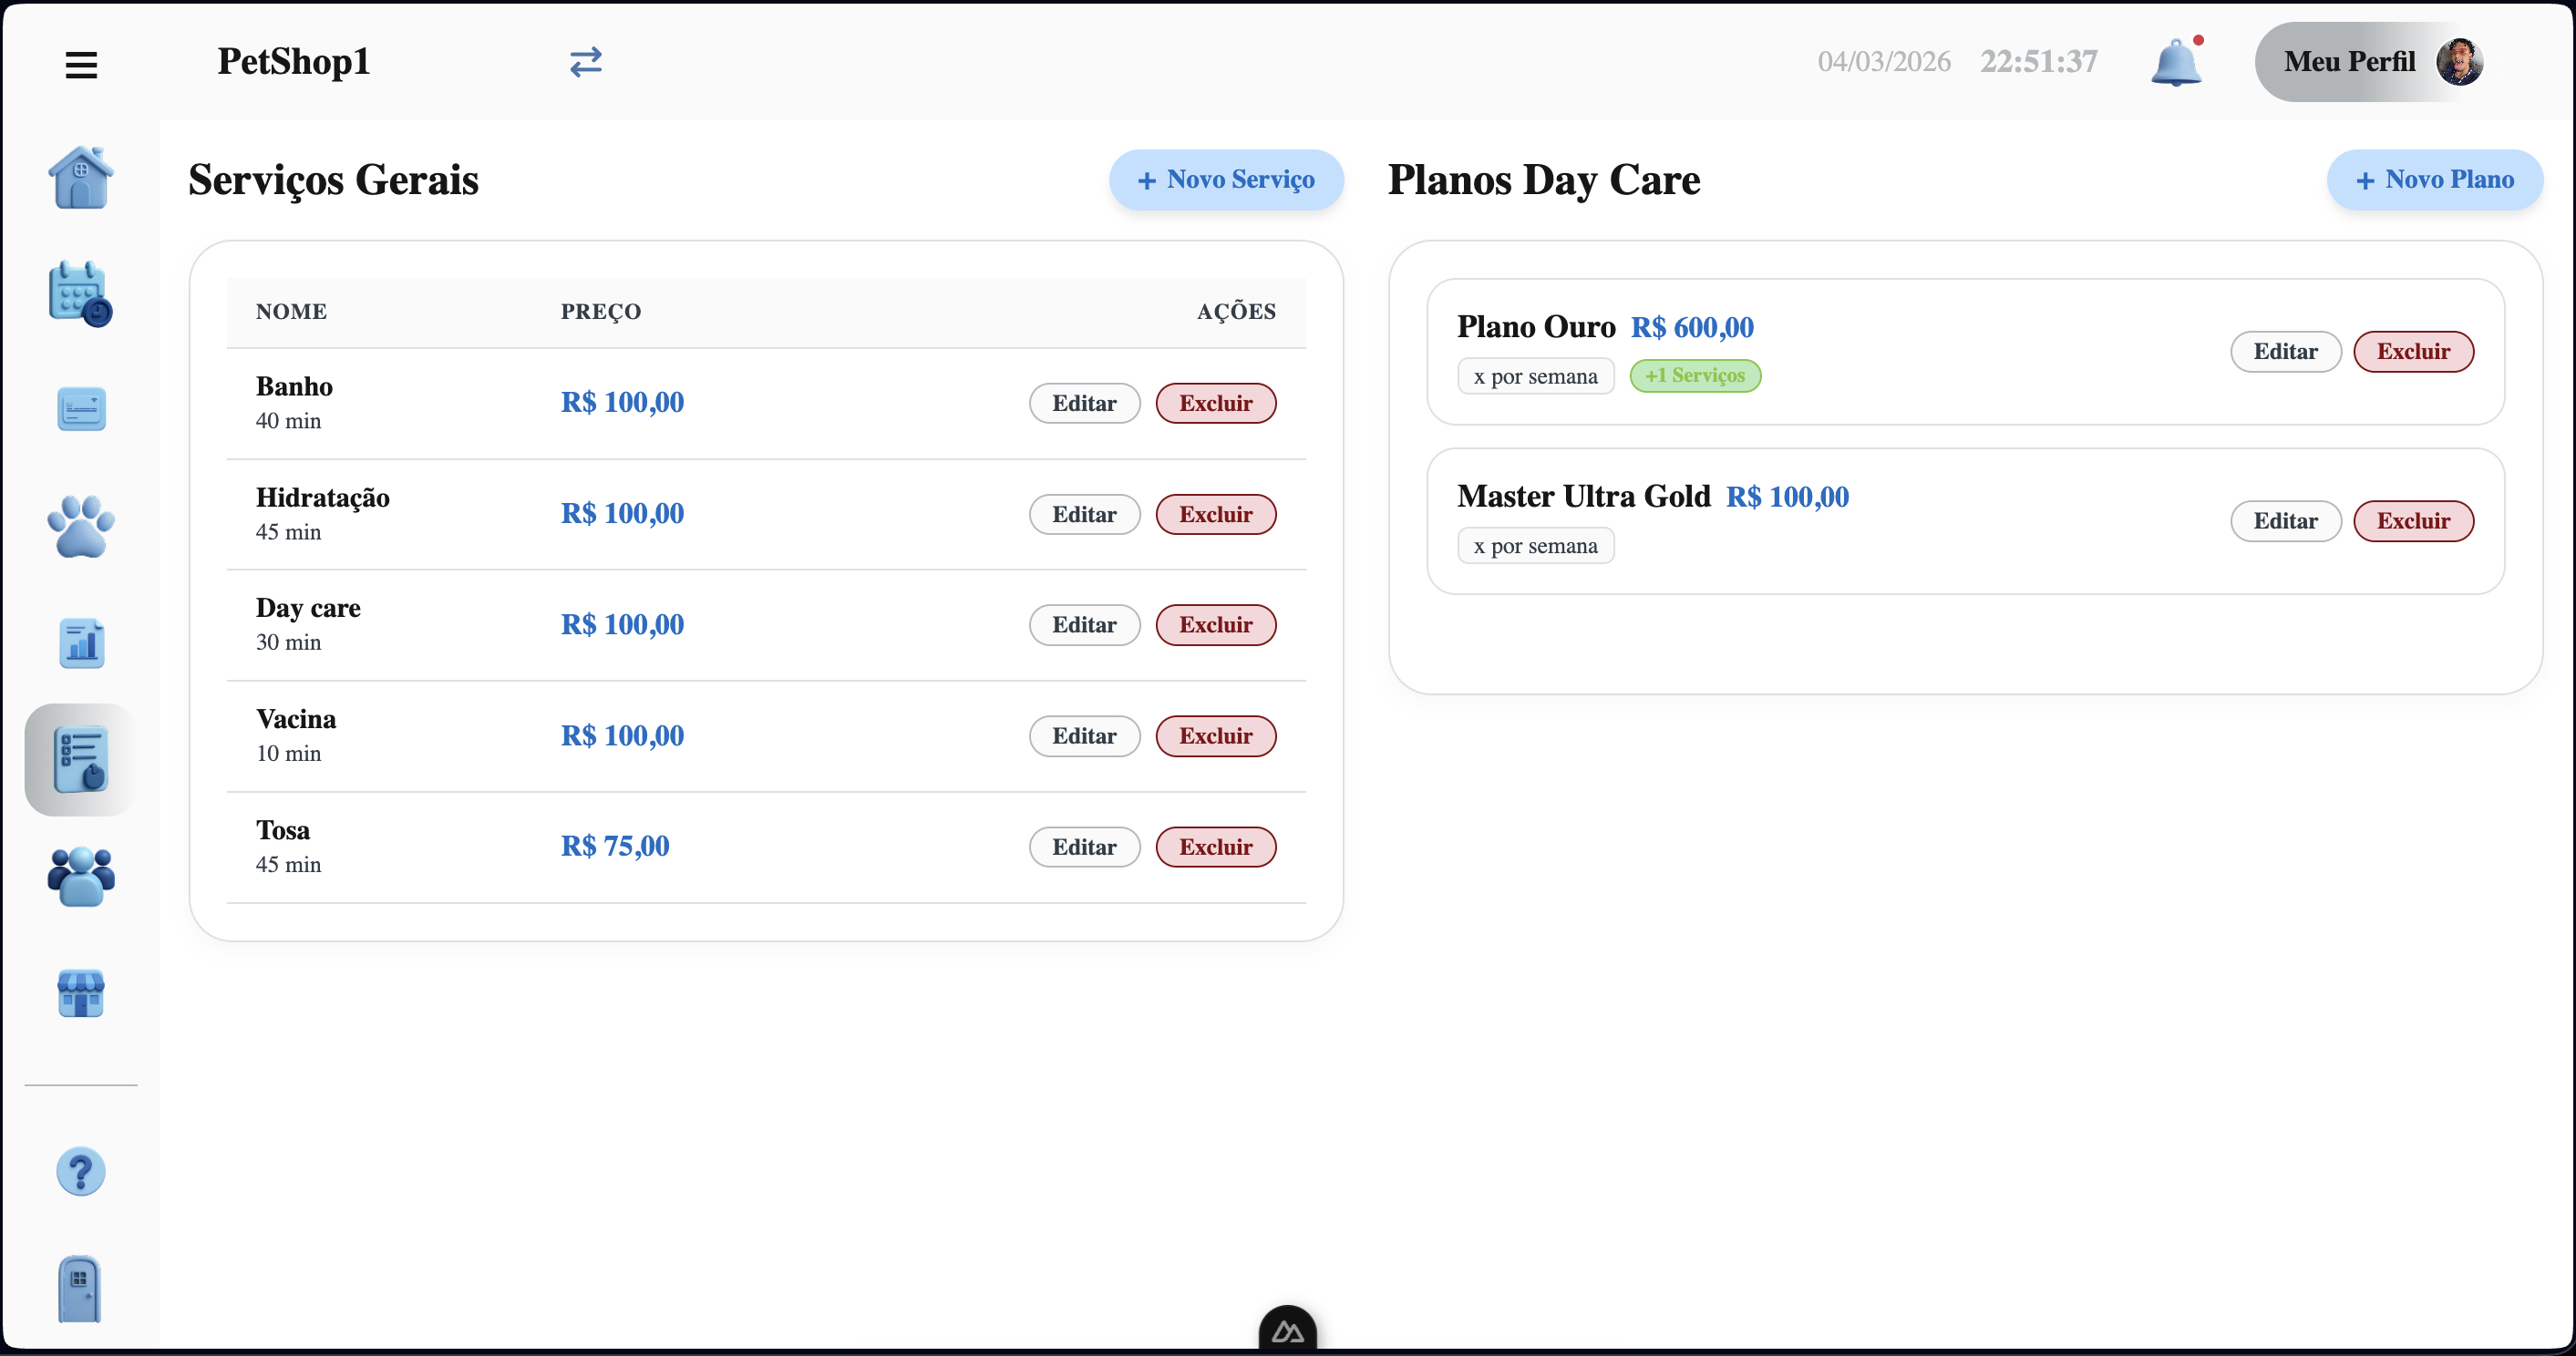Open the people team sidebar icon
The image size is (2576, 1356).
pos(81,877)
